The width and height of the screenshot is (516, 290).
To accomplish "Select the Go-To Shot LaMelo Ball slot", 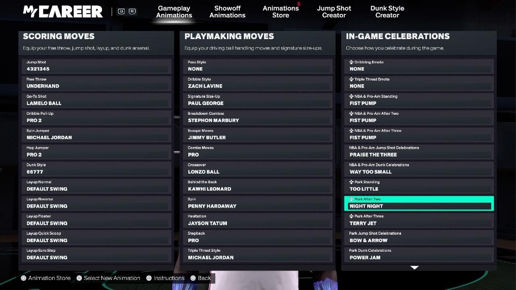I will coord(97,100).
